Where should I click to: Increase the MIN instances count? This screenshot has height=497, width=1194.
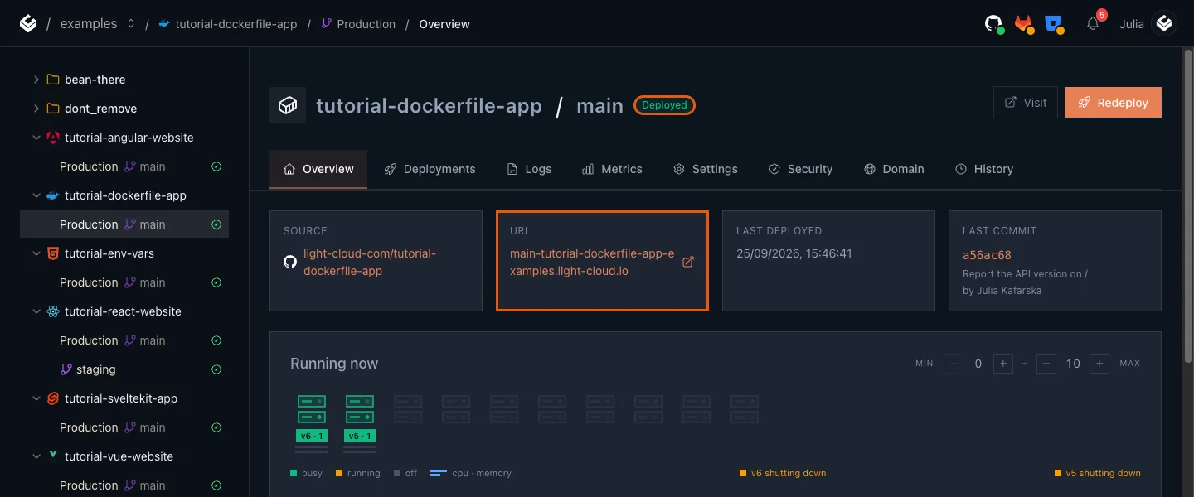[1002, 364]
